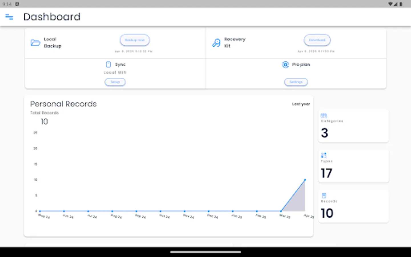Change the Last year chart range
Image resolution: width=411 pixels, height=257 pixels.
[x=301, y=104]
